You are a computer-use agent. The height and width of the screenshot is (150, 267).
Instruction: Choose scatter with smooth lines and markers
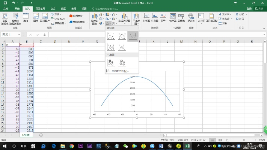click(122, 36)
